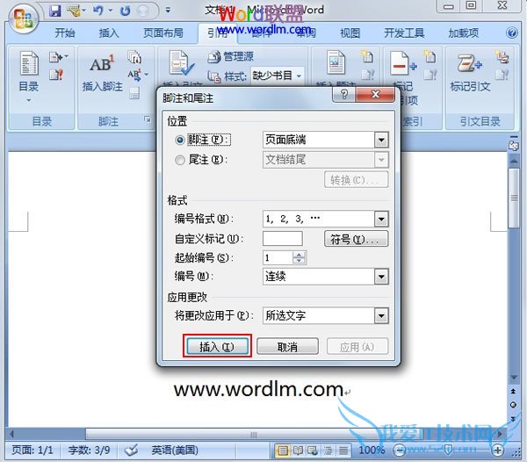Click the 插入(I) button

coord(217,346)
